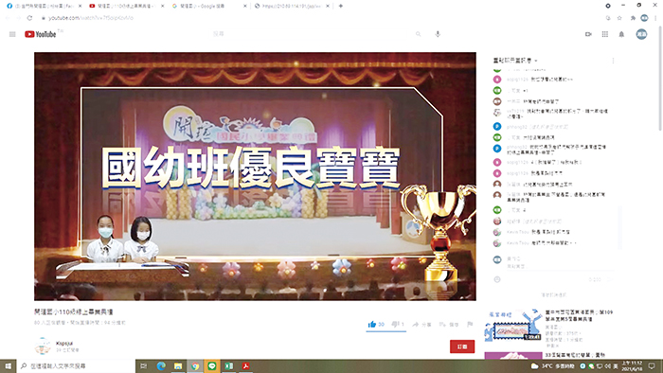Click the tray volume speaker icon

pos(608,365)
